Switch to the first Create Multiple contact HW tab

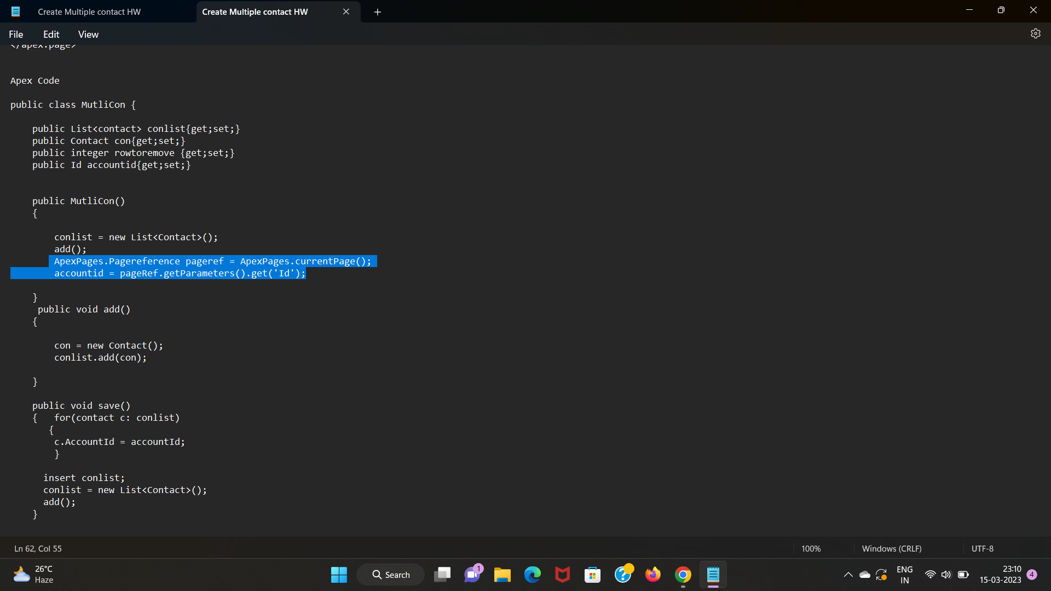point(89,11)
